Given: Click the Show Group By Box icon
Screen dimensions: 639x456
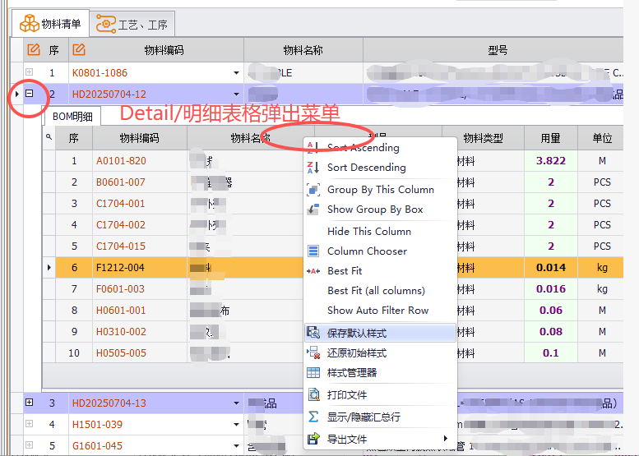Looking at the screenshot, I should pos(313,210).
